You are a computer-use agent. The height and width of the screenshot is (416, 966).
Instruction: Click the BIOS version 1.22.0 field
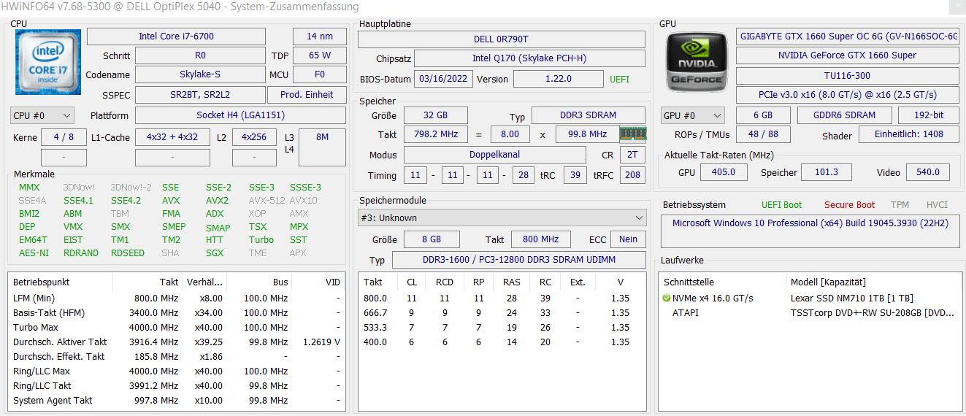click(559, 79)
